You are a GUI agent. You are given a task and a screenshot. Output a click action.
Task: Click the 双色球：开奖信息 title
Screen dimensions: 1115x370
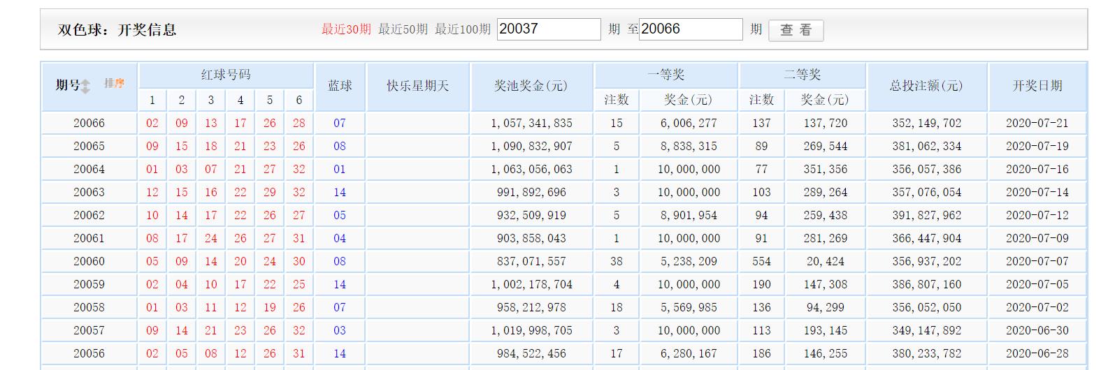click(x=117, y=30)
